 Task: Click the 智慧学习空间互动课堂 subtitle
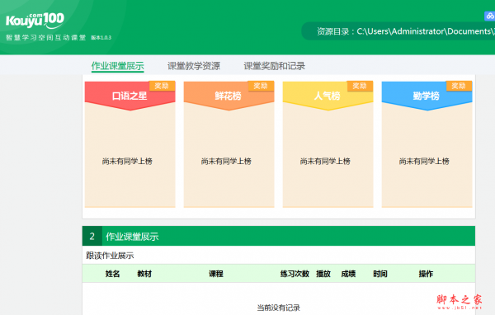tap(45, 38)
